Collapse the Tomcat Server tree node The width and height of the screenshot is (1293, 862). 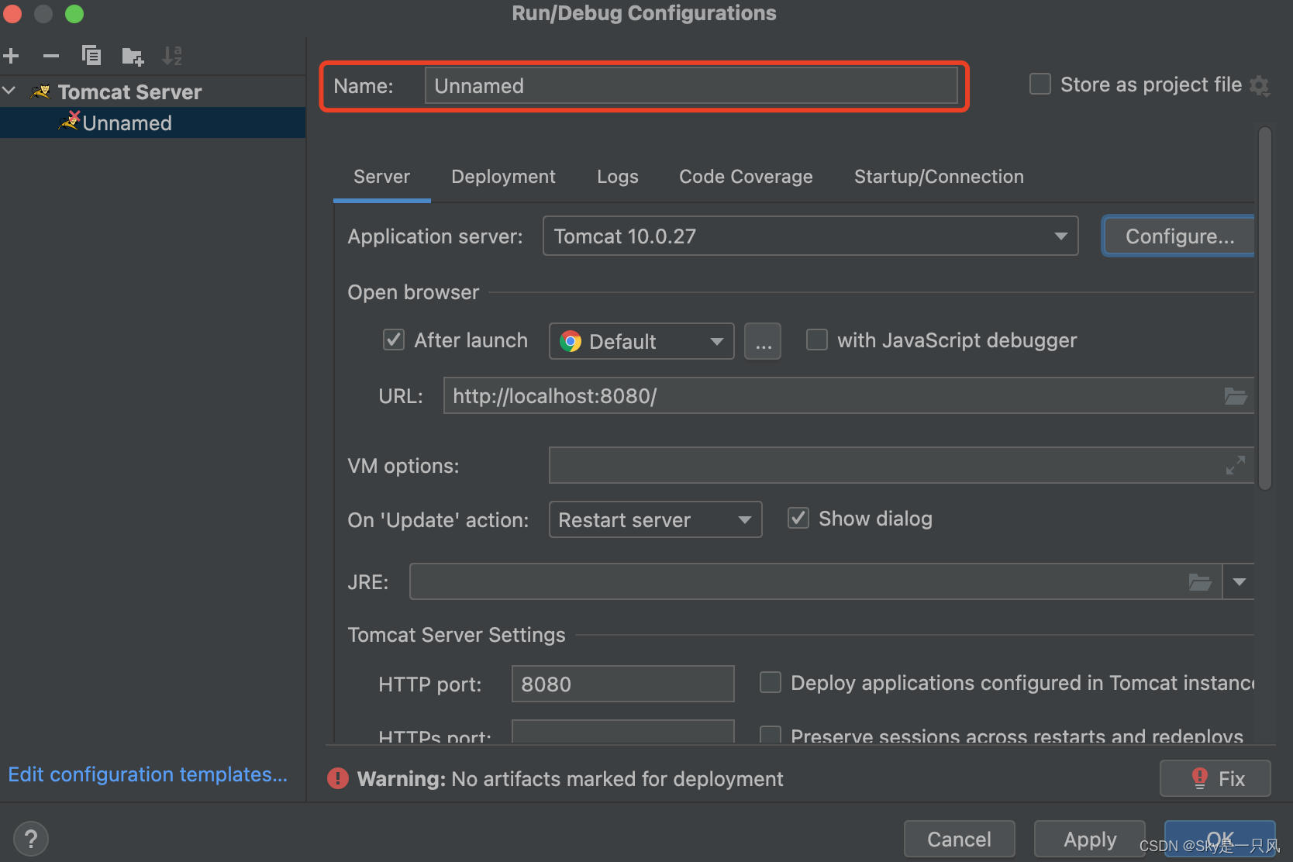coord(10,91)
